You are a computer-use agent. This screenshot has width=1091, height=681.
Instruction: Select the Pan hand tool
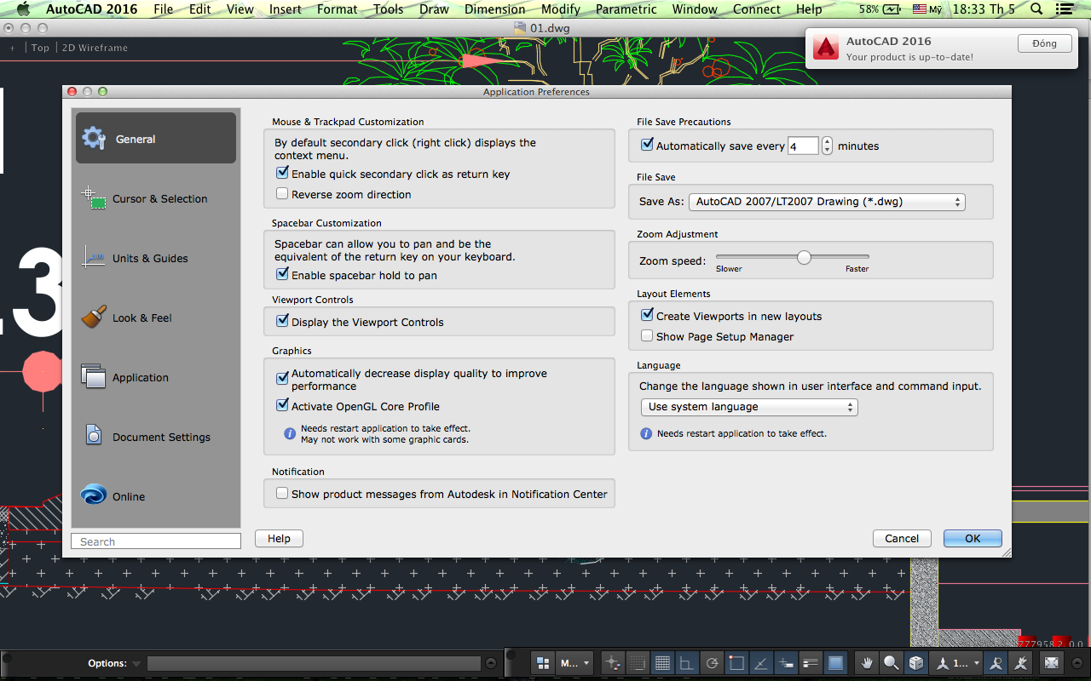[867, 662]
